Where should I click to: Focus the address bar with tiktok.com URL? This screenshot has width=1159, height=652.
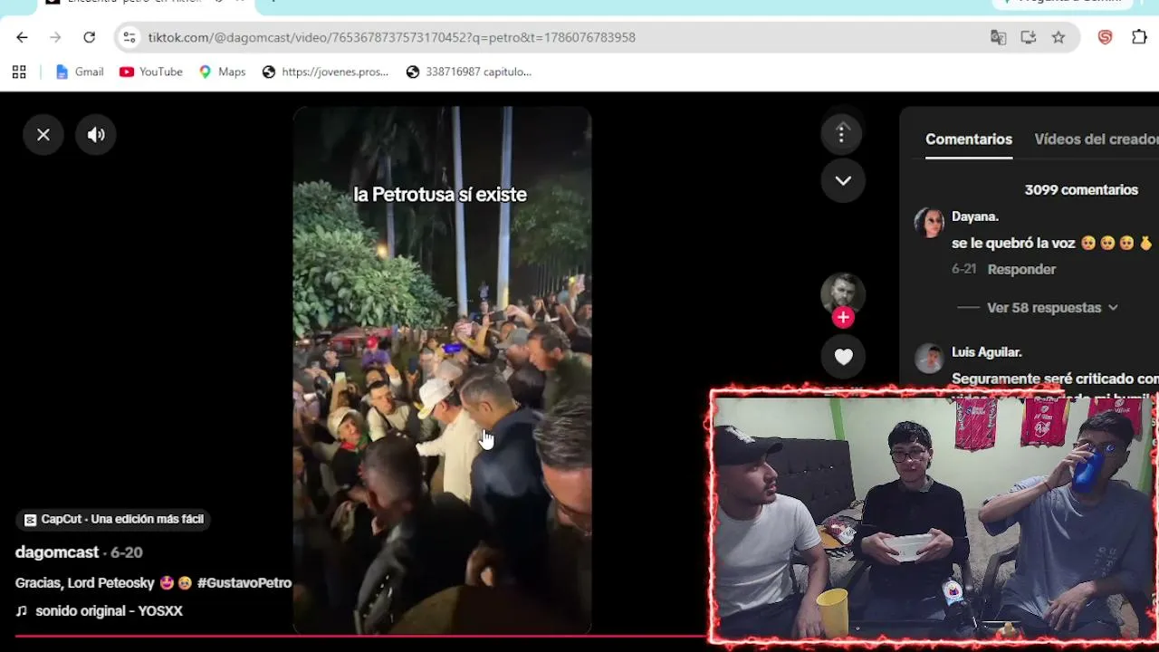pyautogui.click(x=561, y=37)
